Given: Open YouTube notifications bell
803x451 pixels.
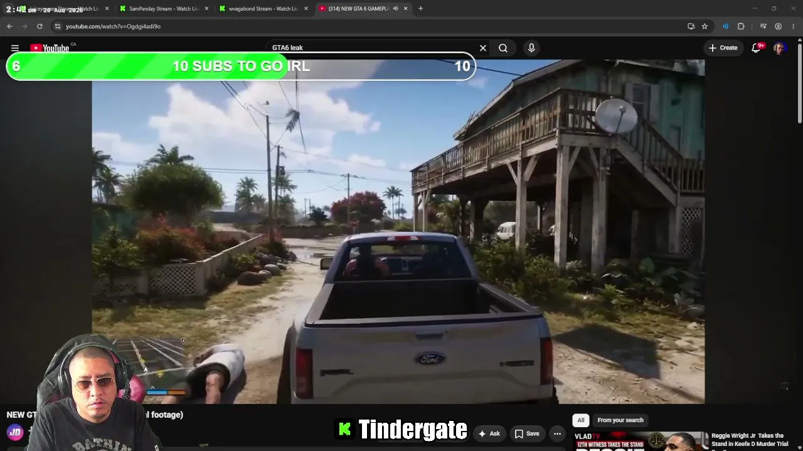Looking at the screenshot, I should coord(757,48).
